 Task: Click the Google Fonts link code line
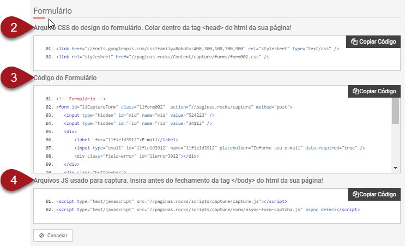coord(196,49)
